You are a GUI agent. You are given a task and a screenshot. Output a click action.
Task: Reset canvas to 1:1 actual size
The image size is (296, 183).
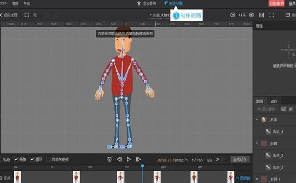pos(262,15)
